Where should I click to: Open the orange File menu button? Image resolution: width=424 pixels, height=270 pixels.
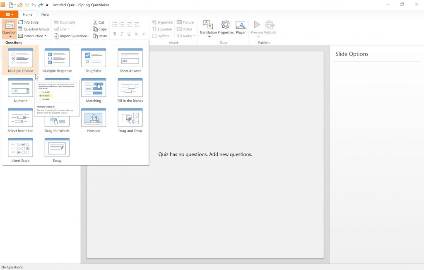click(x=9, y=14)
